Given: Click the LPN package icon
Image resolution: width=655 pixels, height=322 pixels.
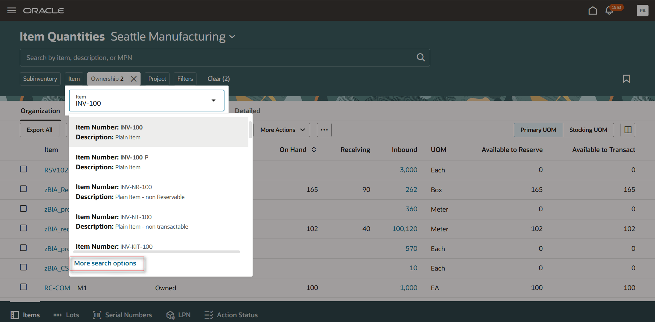Looking at the screenshot, I should coord(170,315).
